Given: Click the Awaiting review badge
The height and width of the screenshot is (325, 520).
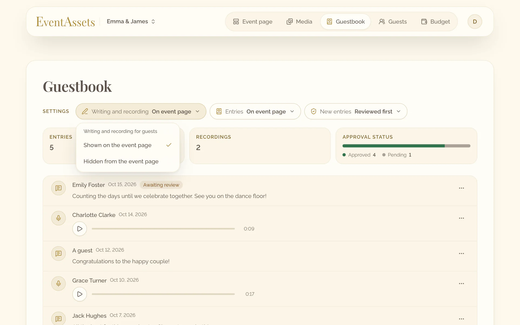Looking at the screenshot, I should click(161, 185).
